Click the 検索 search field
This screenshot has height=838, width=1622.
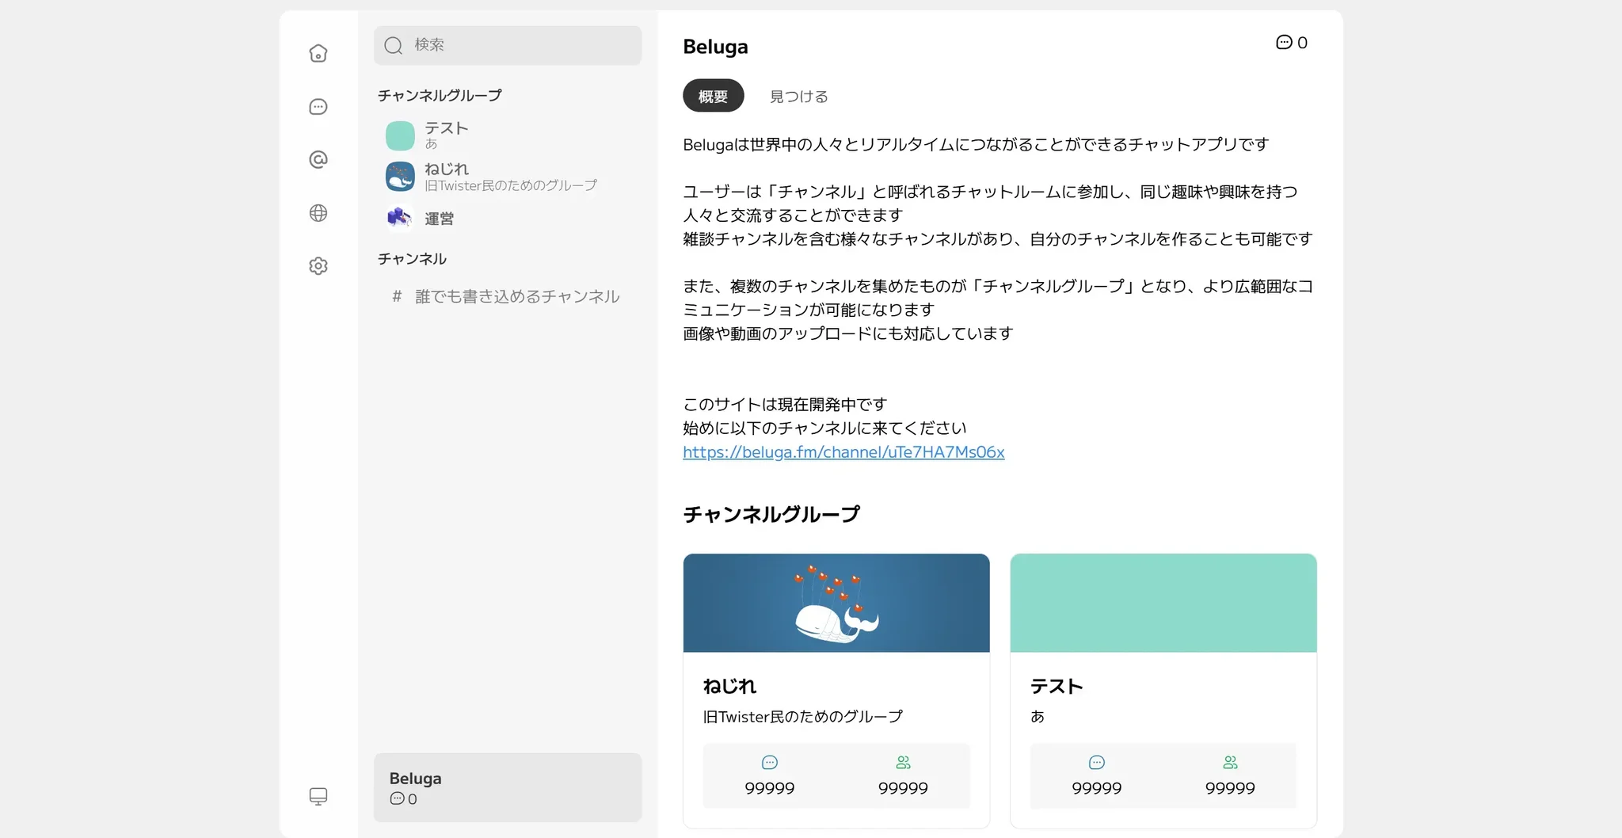[508, 45]
